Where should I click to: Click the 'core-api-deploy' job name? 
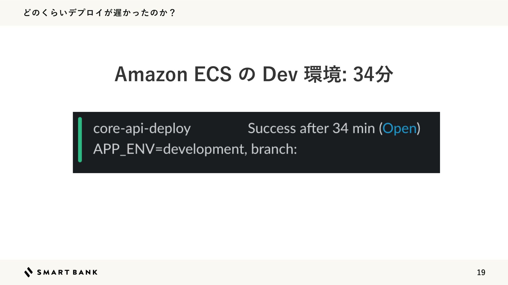142,129
